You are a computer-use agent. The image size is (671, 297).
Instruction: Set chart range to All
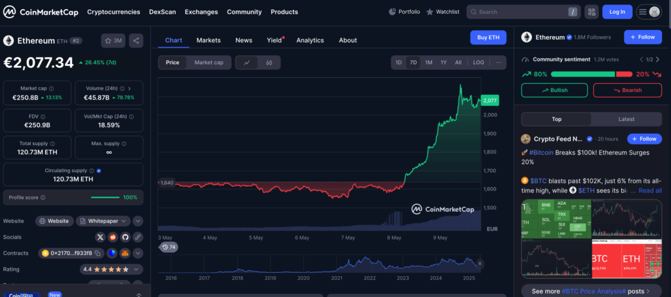(458, 62)
